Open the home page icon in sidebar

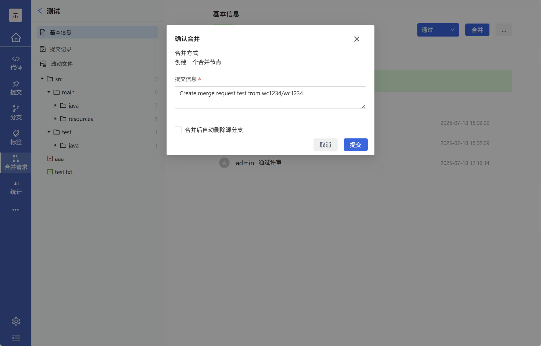click(x=16, y=37)
